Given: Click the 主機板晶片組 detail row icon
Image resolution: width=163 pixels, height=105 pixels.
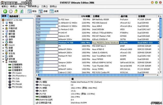Looking at the screenshot, I should point(37,103).
